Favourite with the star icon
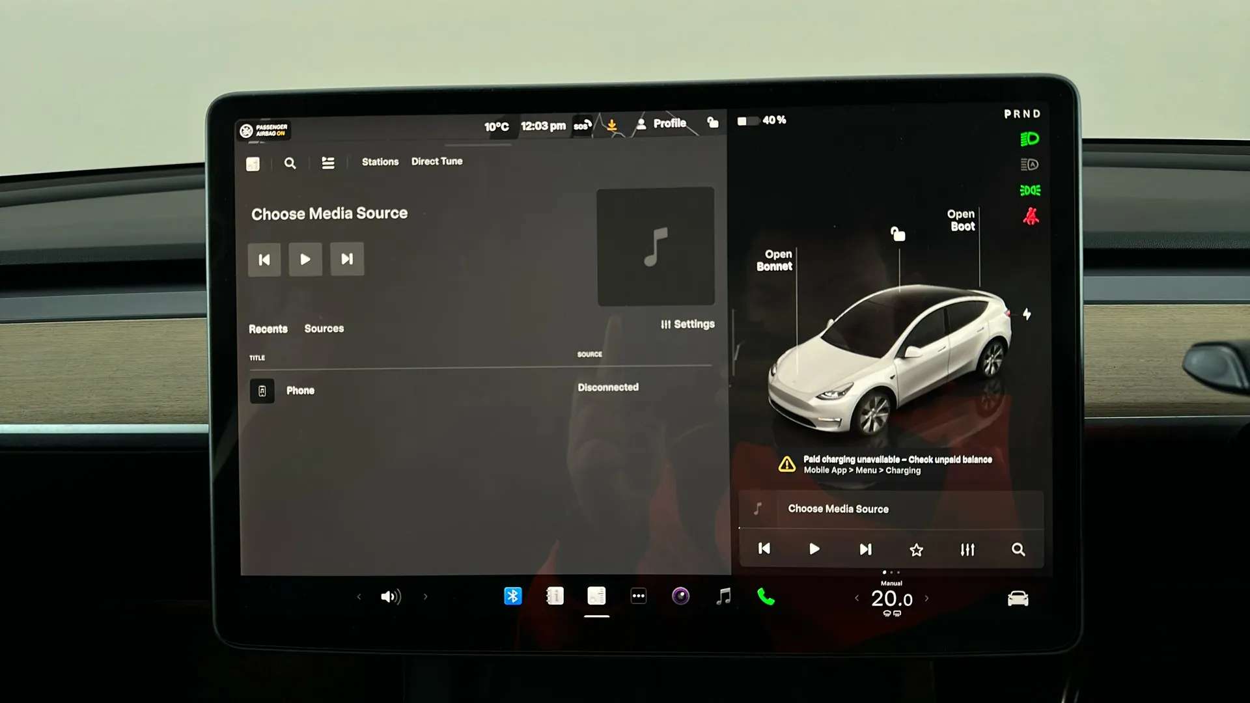Image resolution: width=1250 pixels, height=703 pixels. 916,550
